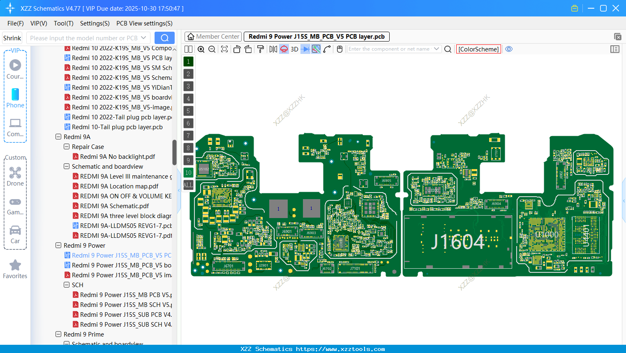Click the split view layout icon
The height and width of the screenshot is (353, 626).
pyautogui.click(x=188, y=49)
